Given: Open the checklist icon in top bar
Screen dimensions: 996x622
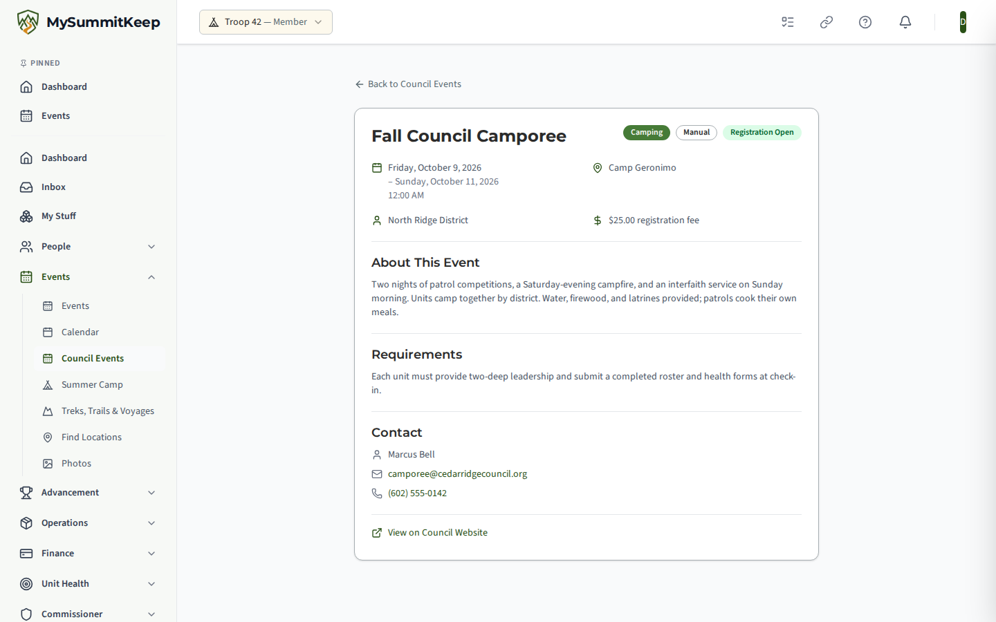Looking at the screenshot, I should 788,22.
